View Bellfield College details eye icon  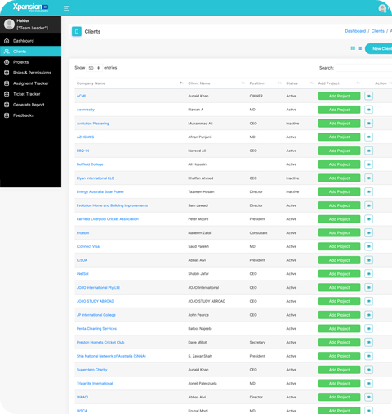368,164
